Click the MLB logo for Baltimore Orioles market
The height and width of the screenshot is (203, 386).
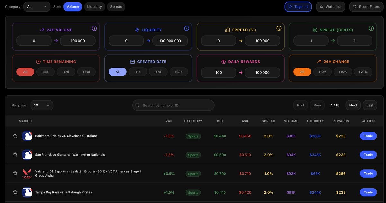(27, 136)
